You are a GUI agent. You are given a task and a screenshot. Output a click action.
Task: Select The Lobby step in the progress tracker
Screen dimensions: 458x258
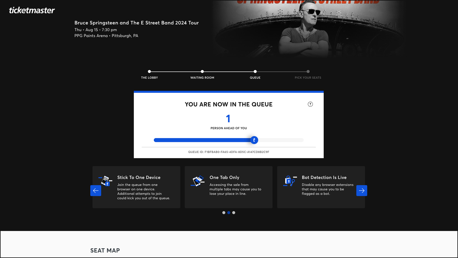point(149,72)
